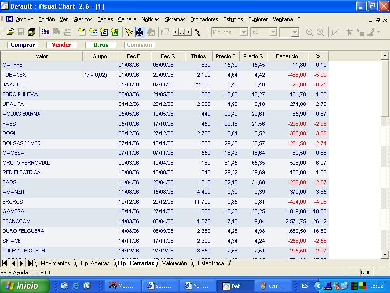Go to last sheet tab arrow

click(x=30, y=263)
